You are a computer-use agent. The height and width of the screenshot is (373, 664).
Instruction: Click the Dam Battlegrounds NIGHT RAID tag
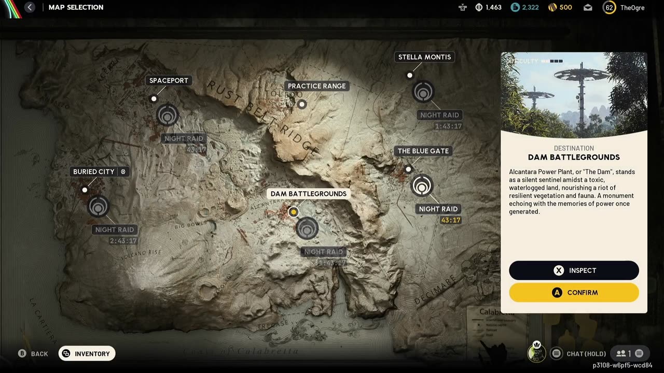324,252
